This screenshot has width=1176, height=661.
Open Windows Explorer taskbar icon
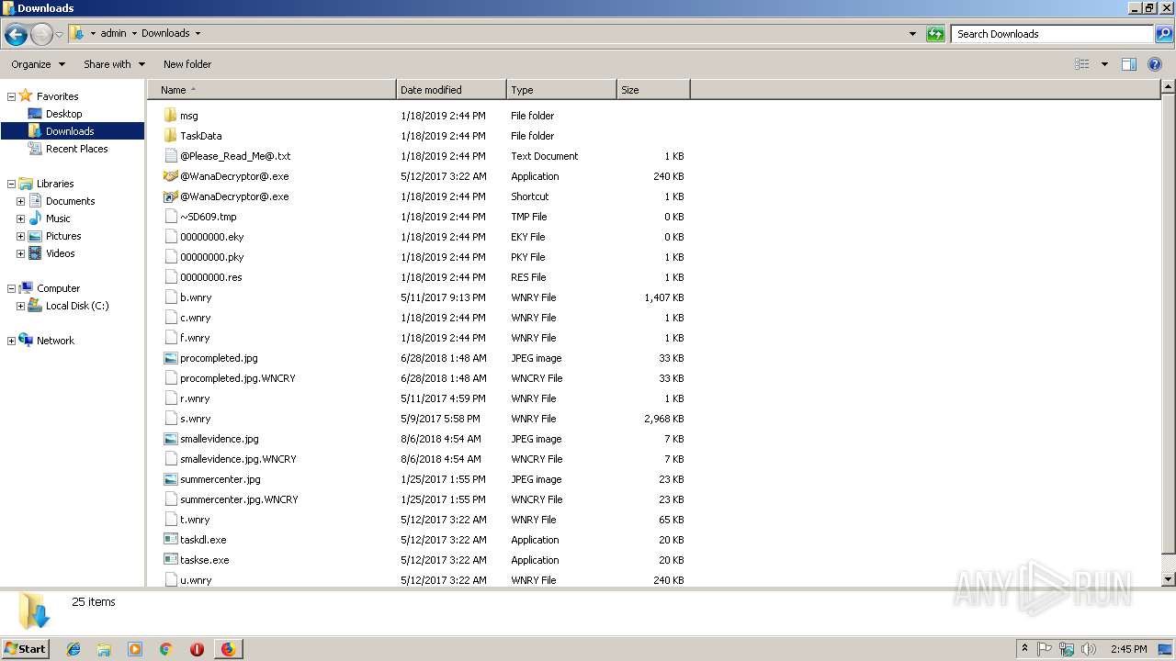click(104, 649)
